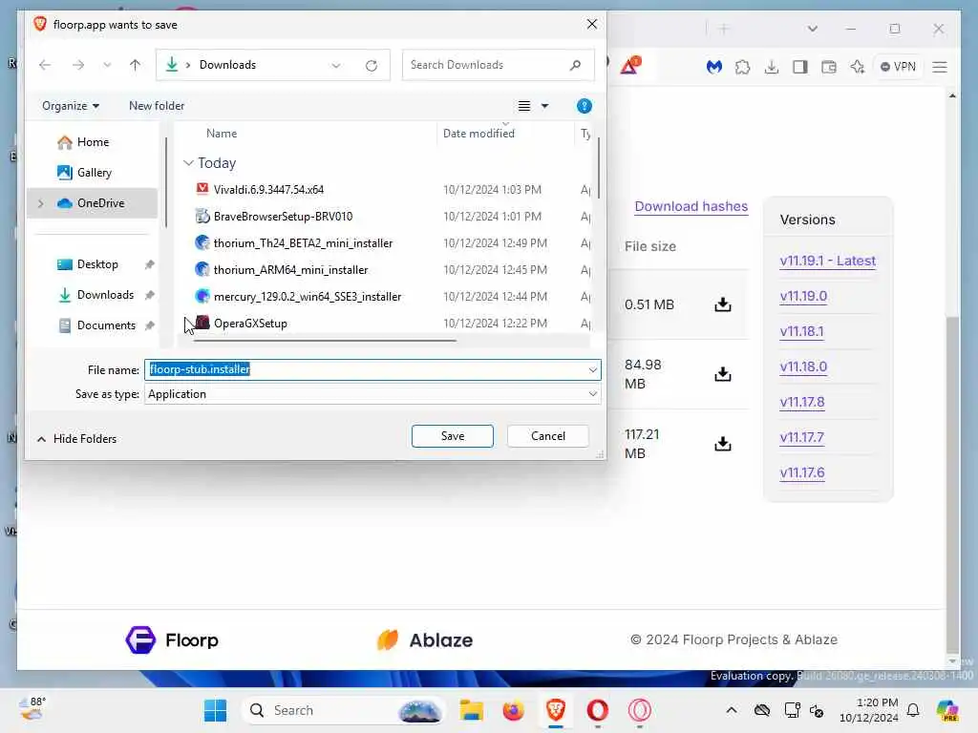Click the Search Downloads field
Screen dimensions: 978x733
pos(498,65)
